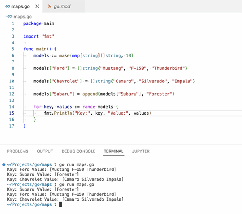
Task: Open the DEBUG CONSOLE tab
Action: pos(78,151)
